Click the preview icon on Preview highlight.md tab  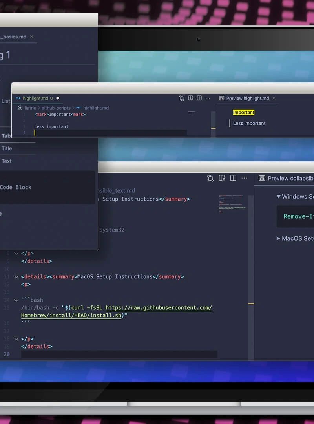[221, 98]
